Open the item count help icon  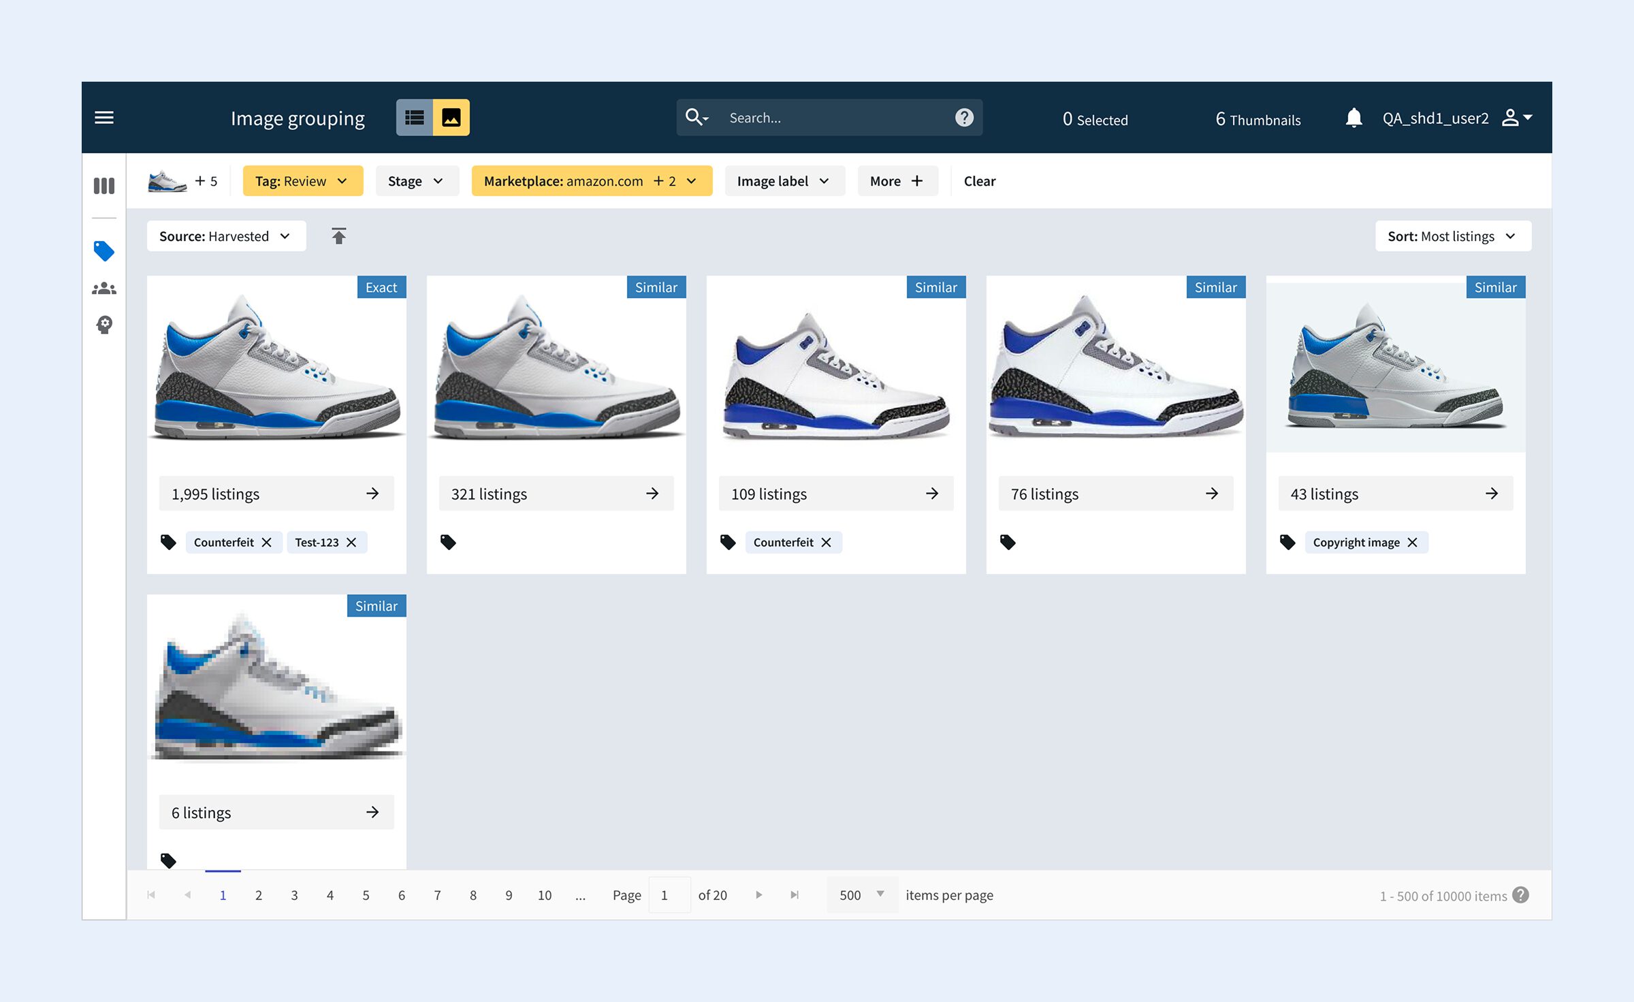1520,895
